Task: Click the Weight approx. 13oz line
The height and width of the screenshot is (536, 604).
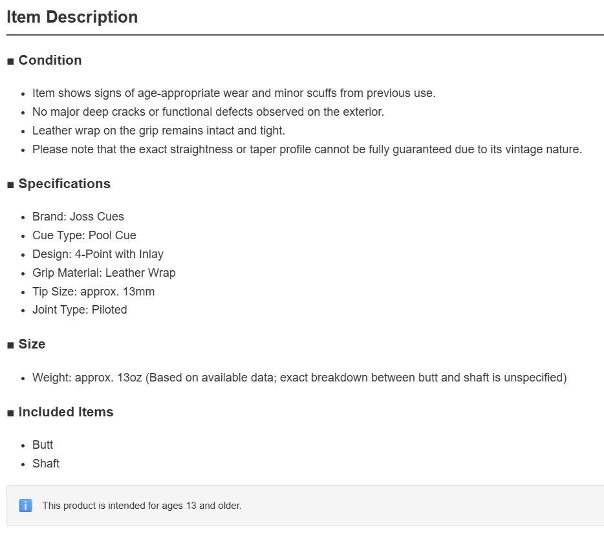Action: pos(299,378)
